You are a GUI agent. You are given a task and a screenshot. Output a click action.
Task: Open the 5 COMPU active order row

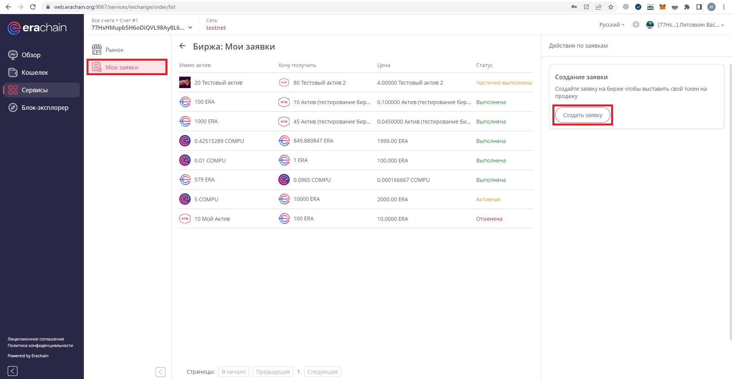point(356,199)
